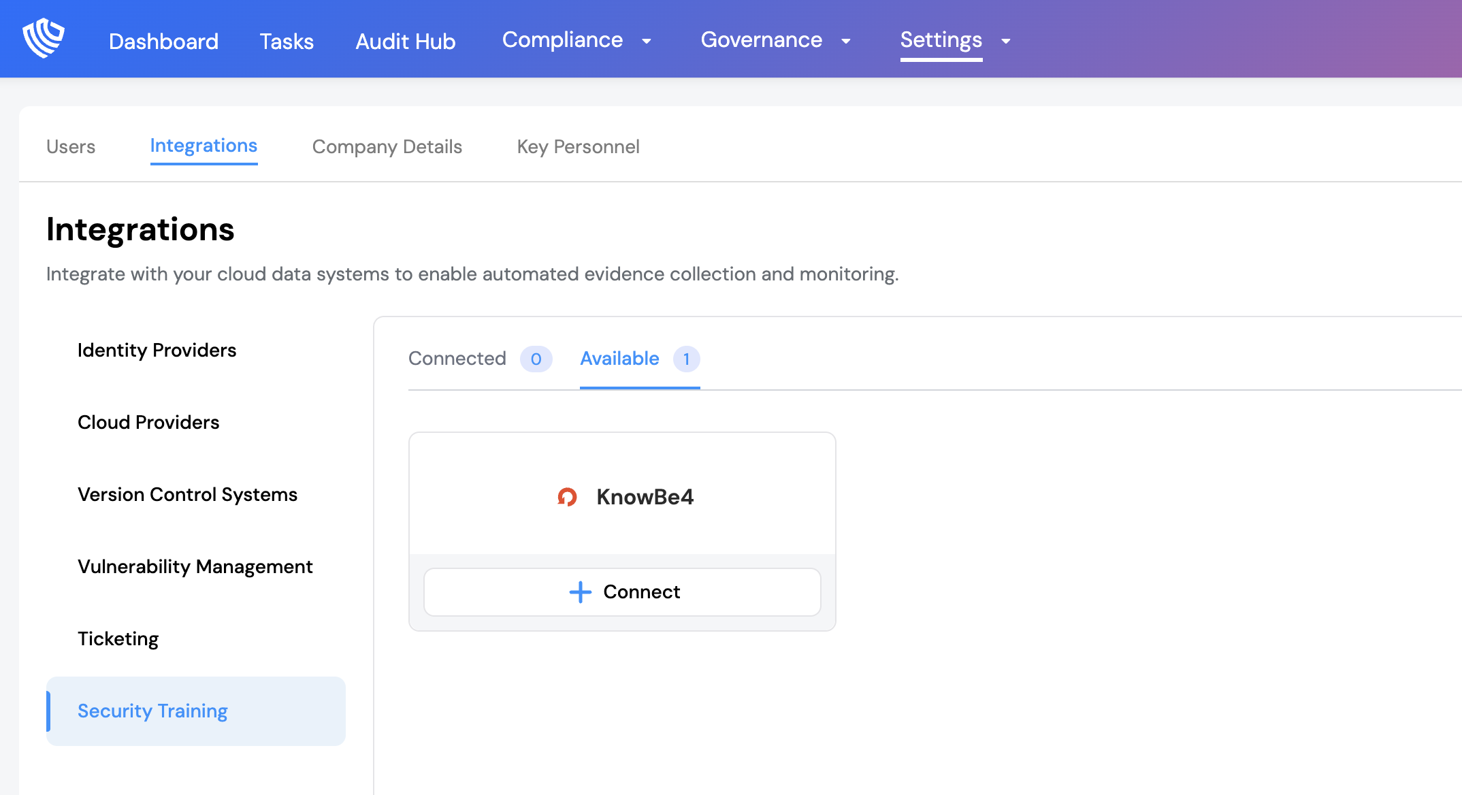Image resolution: width=1462 pixels, height=795 pixels.
Task: Open Audit Hub from navigation
Action: point(406,42)
